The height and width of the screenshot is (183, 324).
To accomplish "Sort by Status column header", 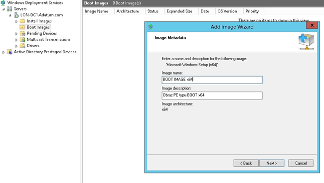I will click(x=155, y=11).
